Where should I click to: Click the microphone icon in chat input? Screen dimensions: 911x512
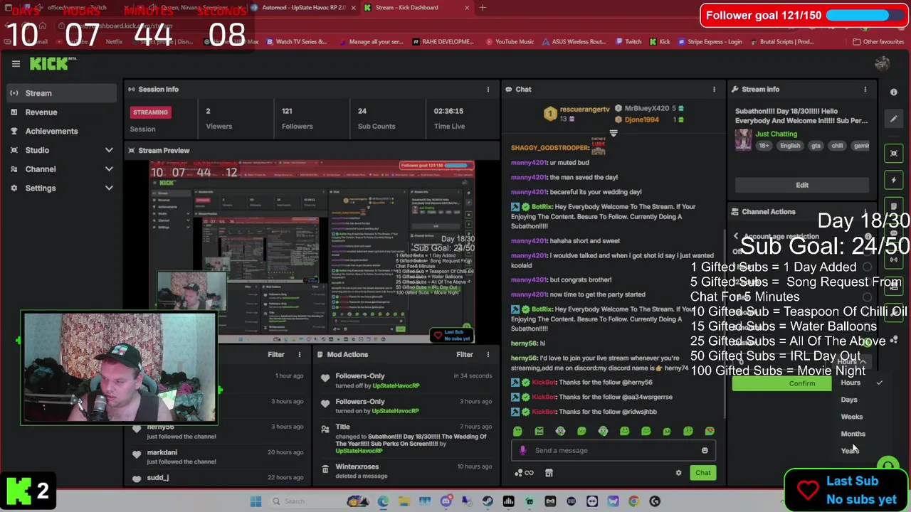tap(523, 450)
